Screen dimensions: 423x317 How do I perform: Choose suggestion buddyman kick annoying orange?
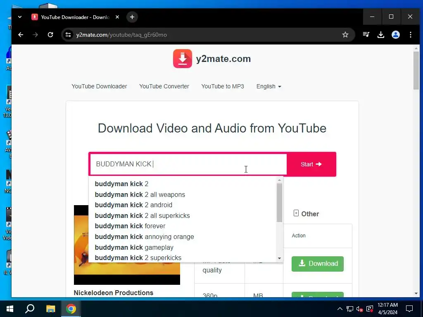click(182, 237)
